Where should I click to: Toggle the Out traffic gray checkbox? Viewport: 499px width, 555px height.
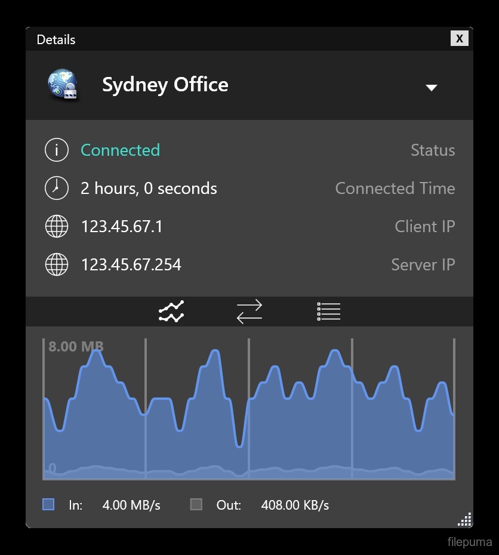tap(196, 504)
